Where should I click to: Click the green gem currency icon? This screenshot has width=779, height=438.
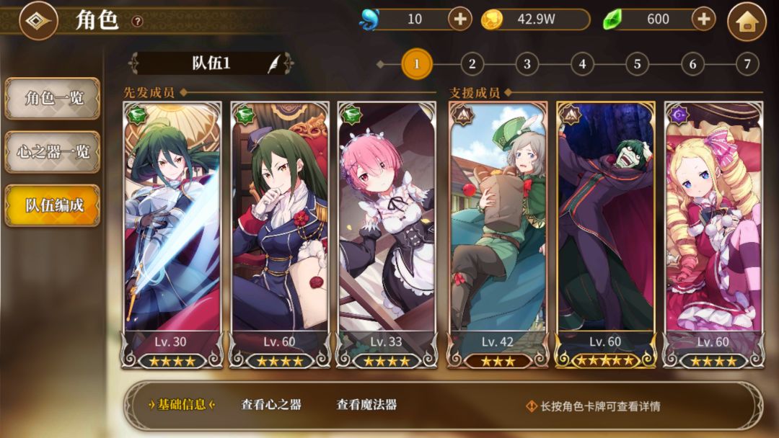(612, 20)
